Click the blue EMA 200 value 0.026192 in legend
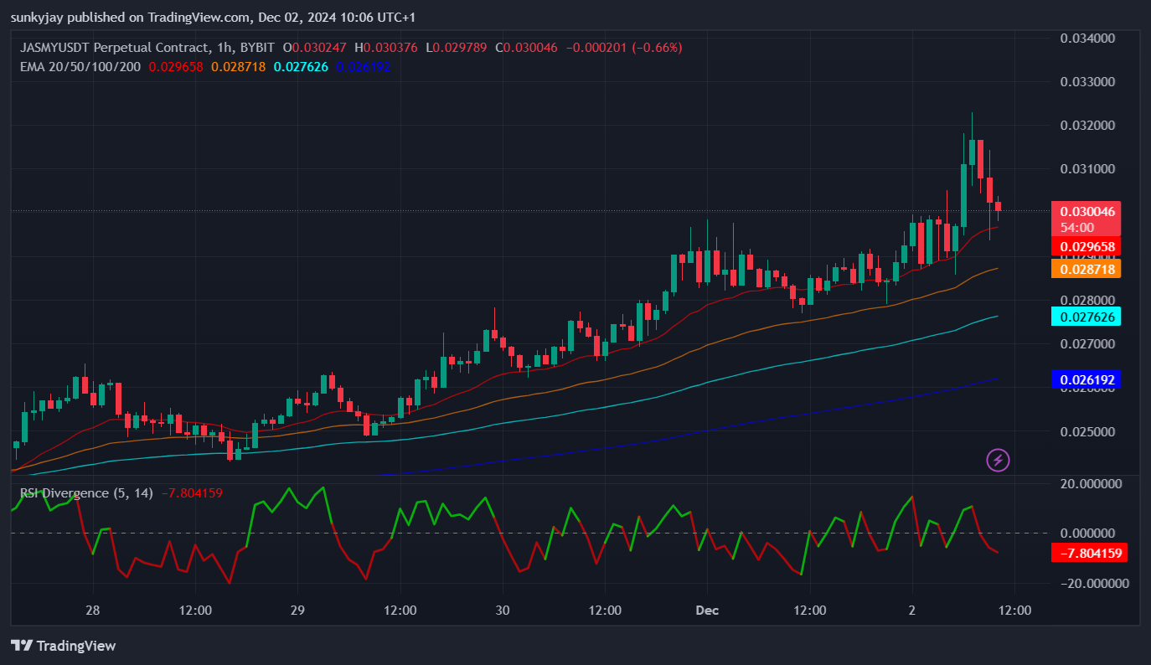 pyautogui.click(x=363, y=66)
